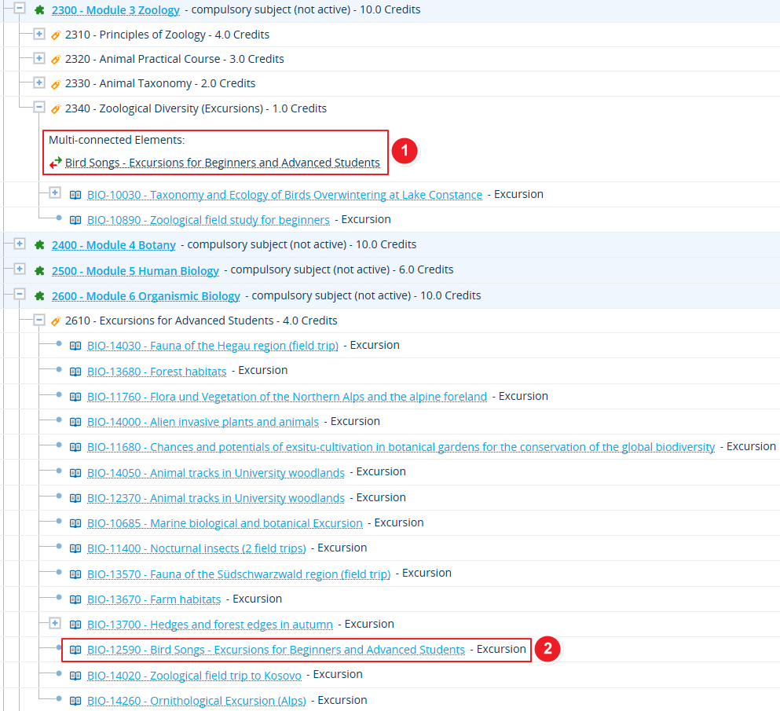Open BIO-13680 Forest habitats link
780x711 pixels.
(x=156, y=372)
